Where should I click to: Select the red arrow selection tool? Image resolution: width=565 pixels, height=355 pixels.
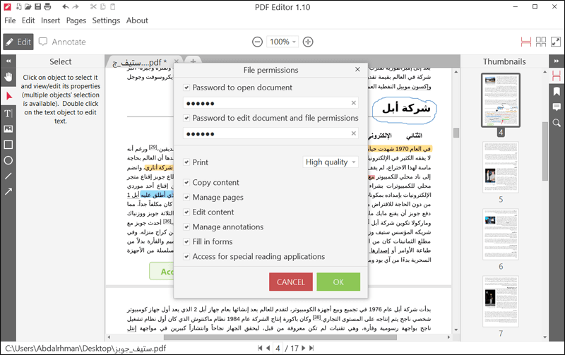[8, 96]
